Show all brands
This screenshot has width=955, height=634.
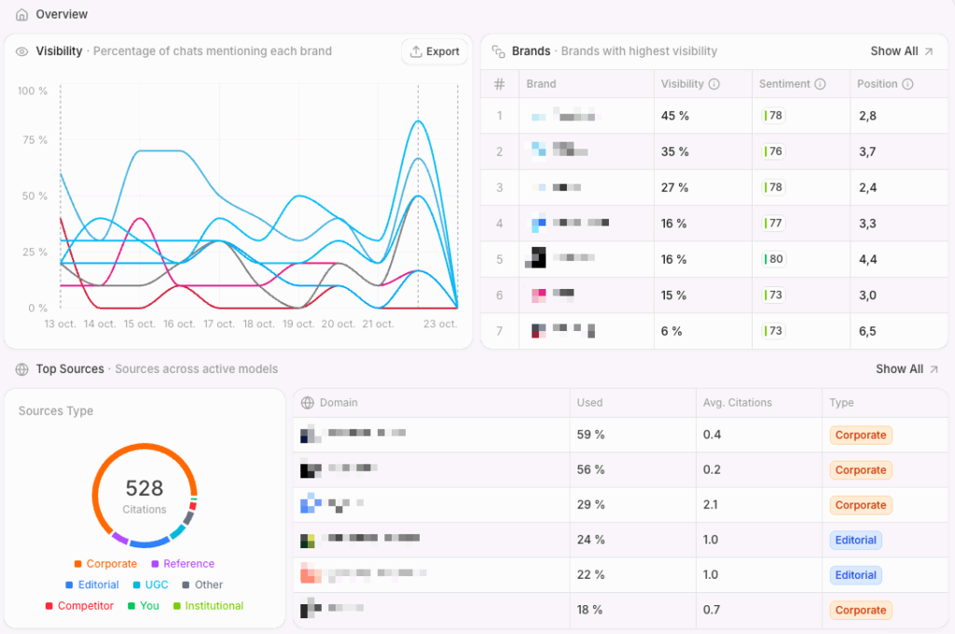(901, 51)
